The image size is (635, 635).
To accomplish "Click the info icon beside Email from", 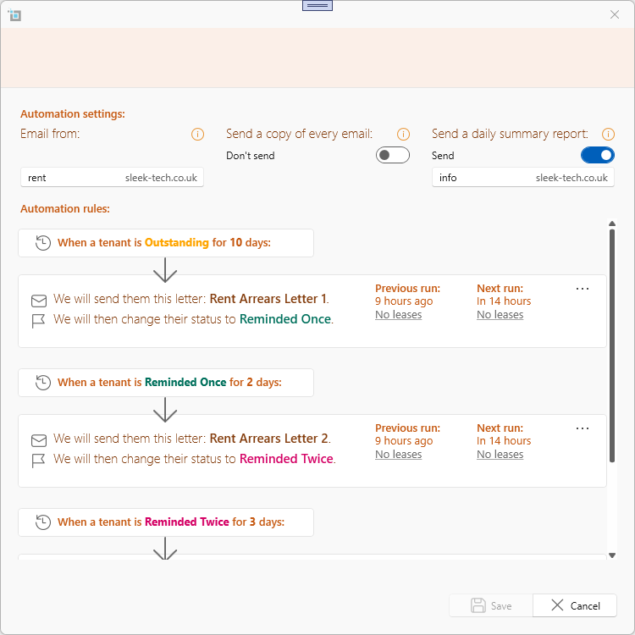I will (x=197, y=134).
